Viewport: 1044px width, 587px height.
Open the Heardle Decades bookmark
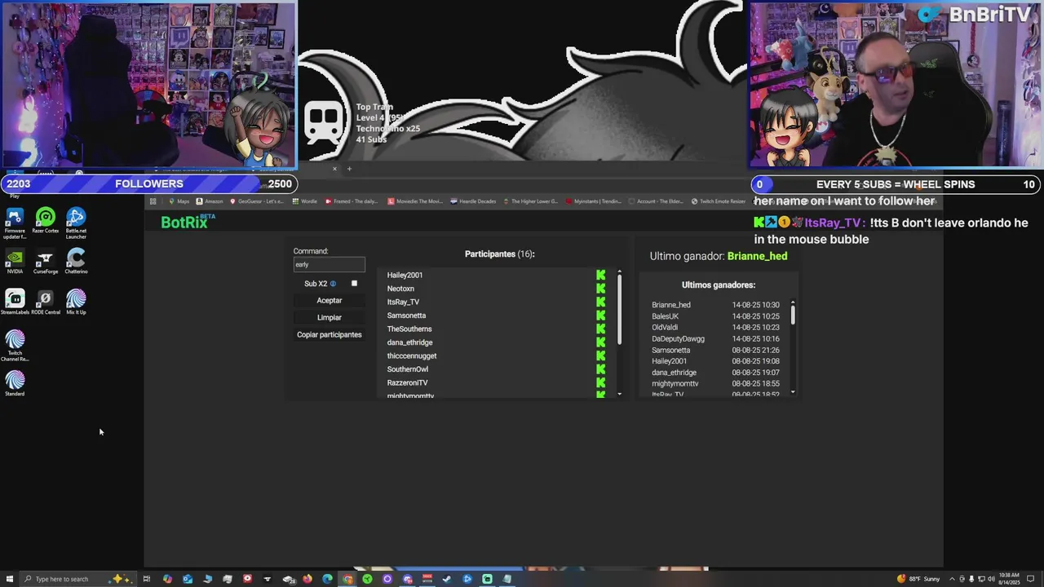(x=474, y=201)
